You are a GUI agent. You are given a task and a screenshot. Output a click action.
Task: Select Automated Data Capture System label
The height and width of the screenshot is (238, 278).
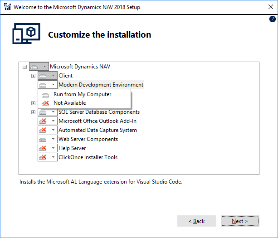[x=98, y=130]
